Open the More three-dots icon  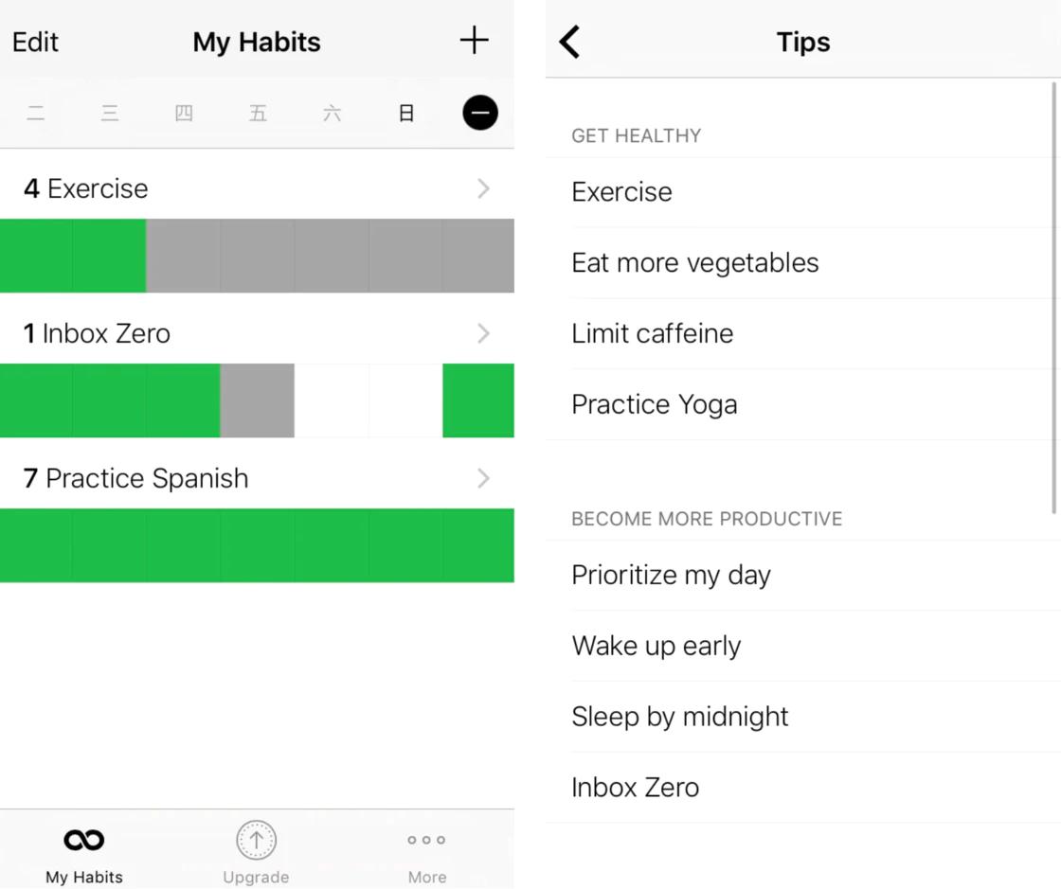tap(426, 840)
